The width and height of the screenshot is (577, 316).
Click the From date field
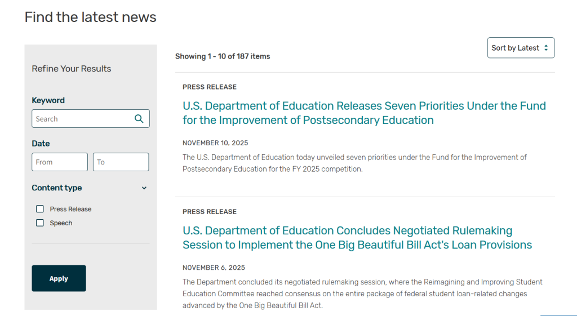pos(60,162)
